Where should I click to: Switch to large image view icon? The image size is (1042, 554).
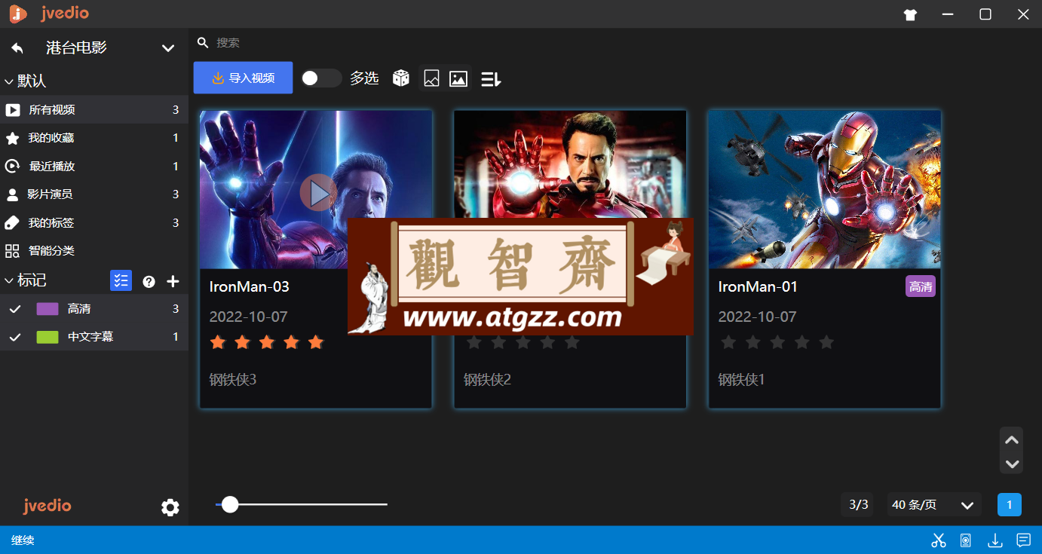click(458, 78)
